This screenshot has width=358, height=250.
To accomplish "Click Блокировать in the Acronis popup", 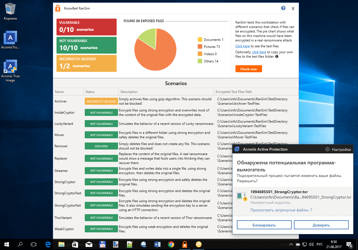I will (x=264, y=225).
